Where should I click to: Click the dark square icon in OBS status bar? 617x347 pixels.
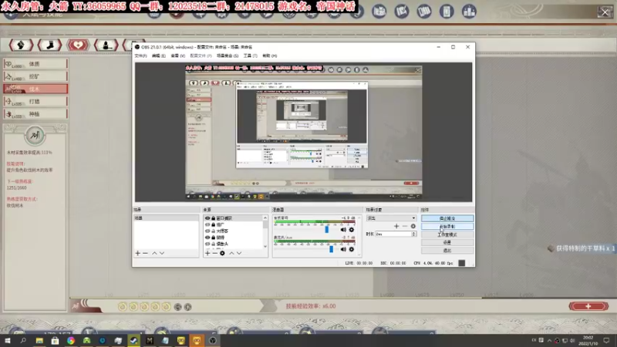click(461, 263)
